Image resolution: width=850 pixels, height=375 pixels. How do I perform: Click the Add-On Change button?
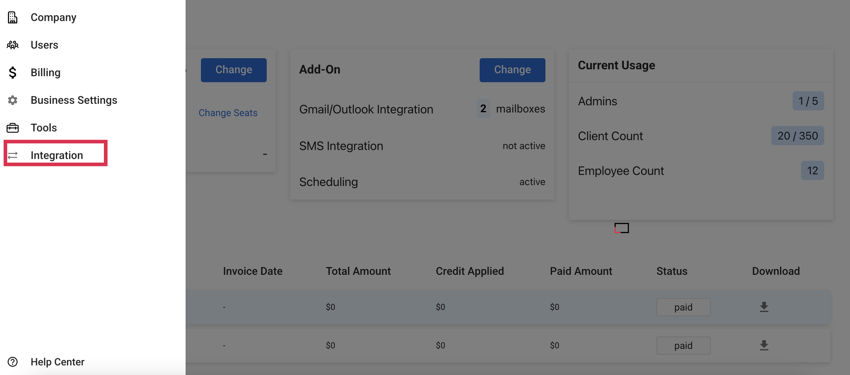(512, 70)
